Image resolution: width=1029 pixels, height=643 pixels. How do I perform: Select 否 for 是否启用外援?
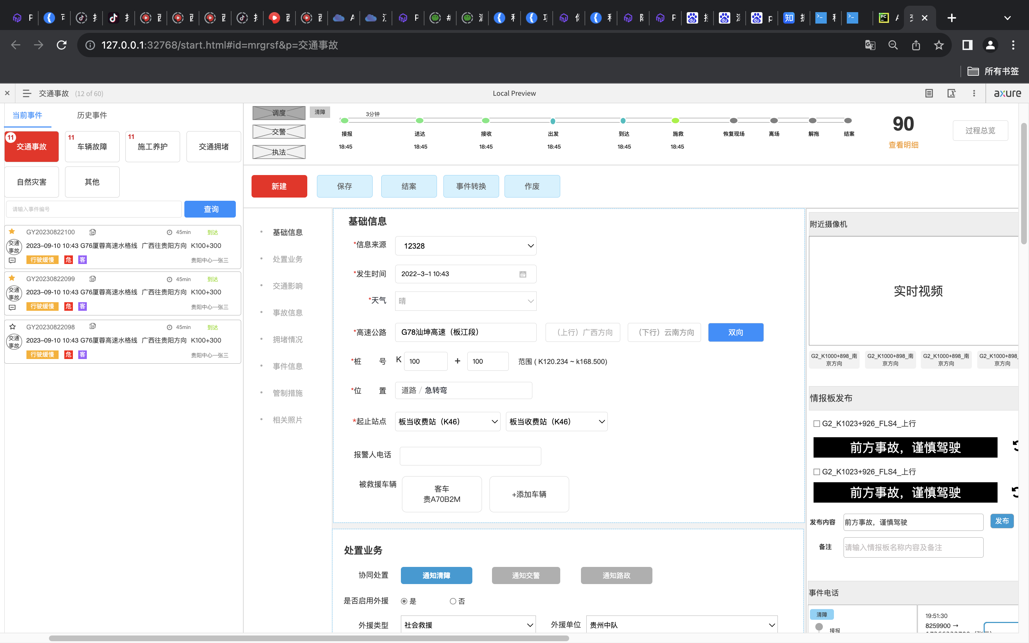click(453, 601)
